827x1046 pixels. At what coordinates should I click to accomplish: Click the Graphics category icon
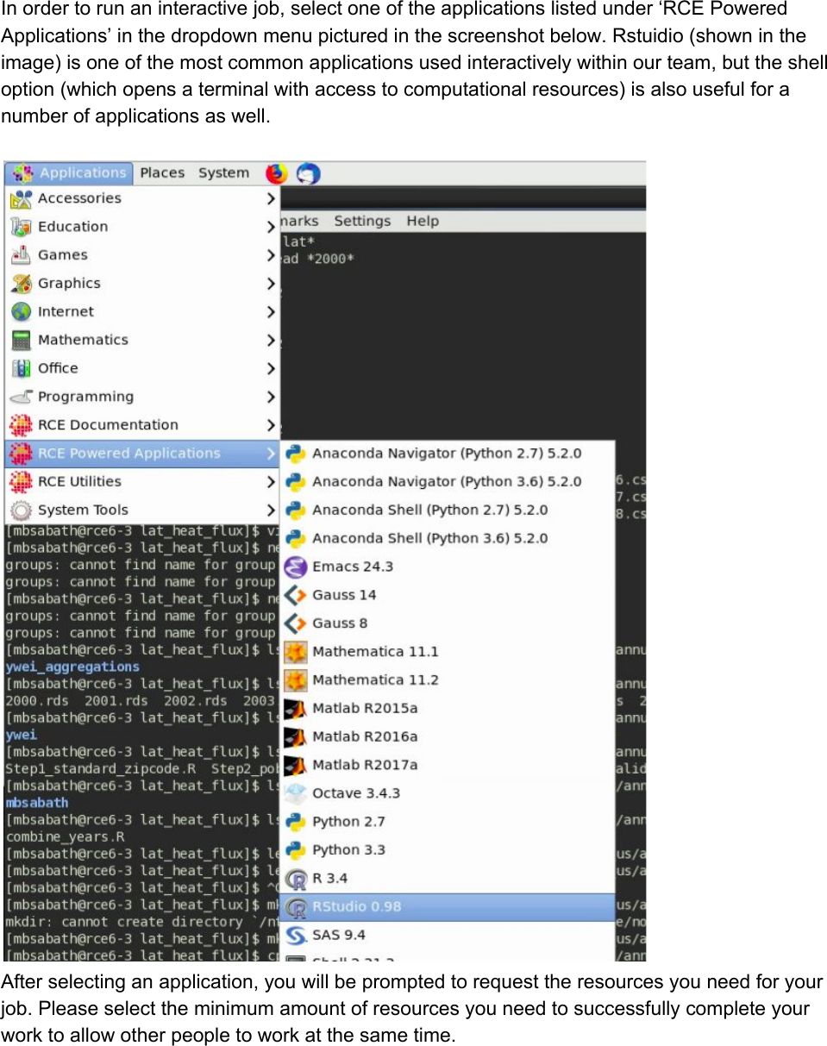click(x=22, y=284)
